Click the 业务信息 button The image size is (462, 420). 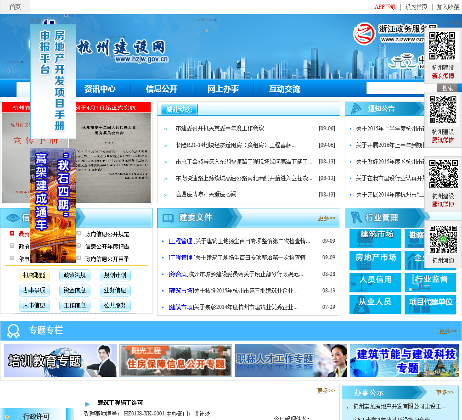(115, 291)
